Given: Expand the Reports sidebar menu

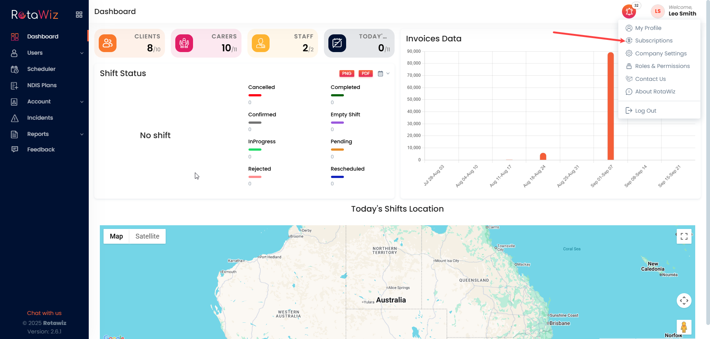Looking at the screenshot, I should [x=47, y=134].
